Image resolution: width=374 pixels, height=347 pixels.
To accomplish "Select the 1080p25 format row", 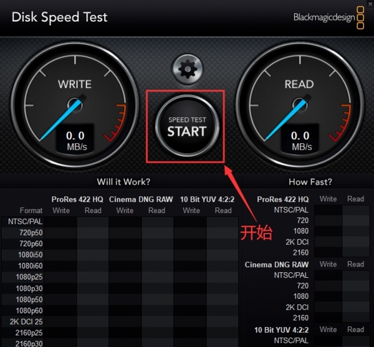I will pos(120,277).
